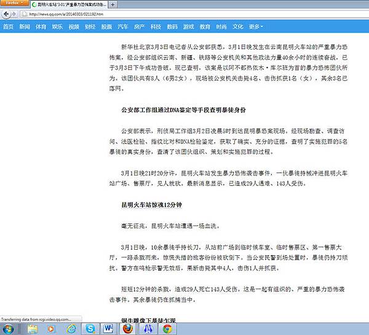
Task: Click the line 毫无征兆，昆明火车站遭遇一场血洗
Action: [x=171, y=226]
